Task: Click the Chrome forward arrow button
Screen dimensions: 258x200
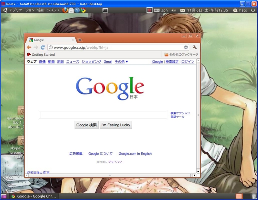Action: [36, 47]
